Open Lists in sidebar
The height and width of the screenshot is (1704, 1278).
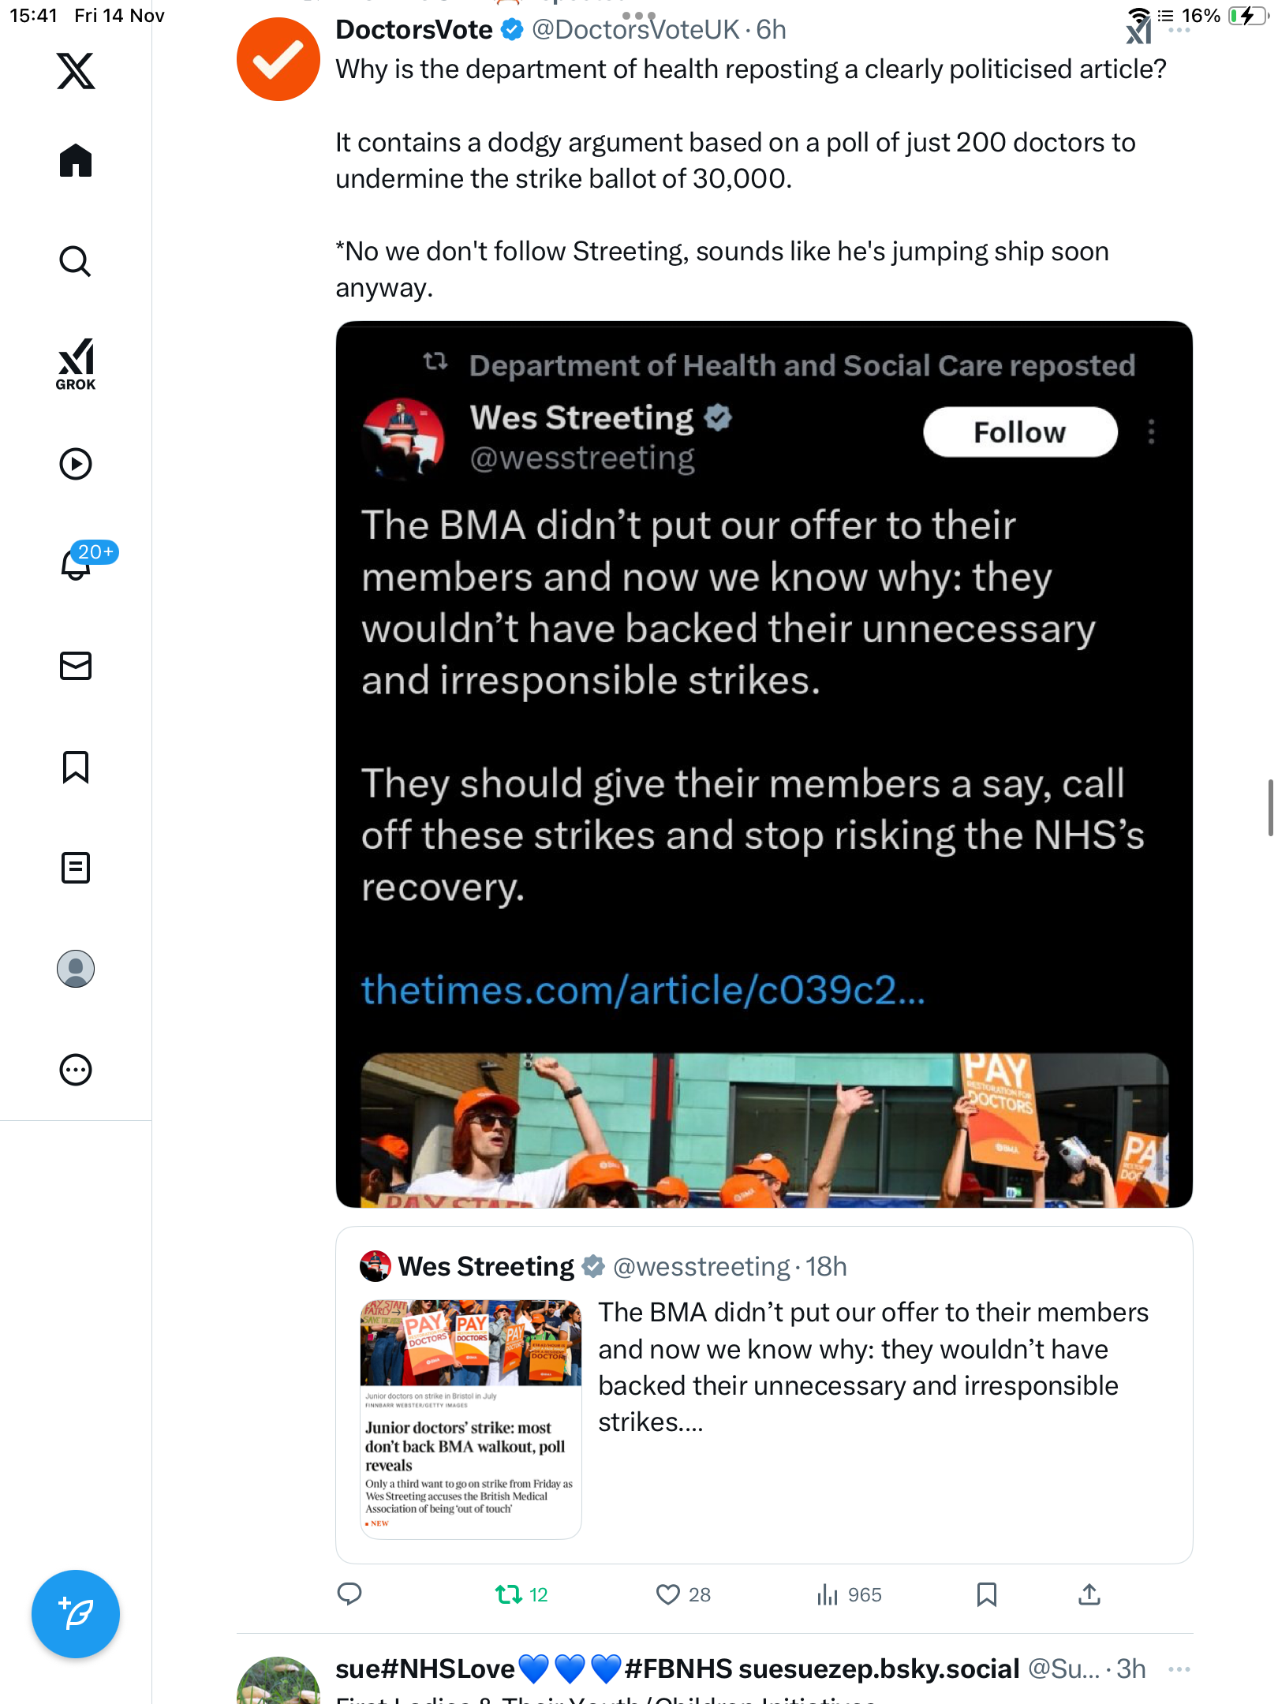(x=76, y=868)
